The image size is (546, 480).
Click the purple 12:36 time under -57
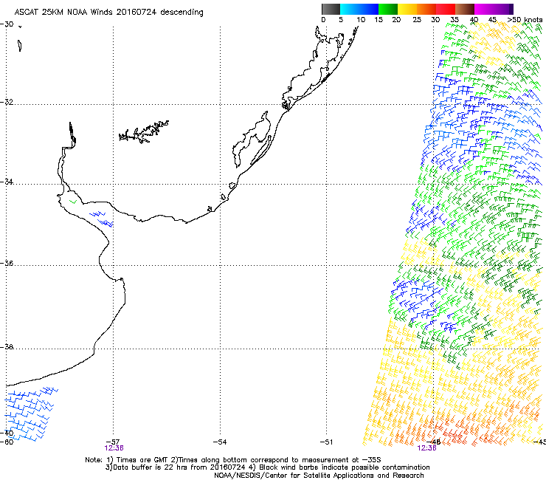point(114,448)
